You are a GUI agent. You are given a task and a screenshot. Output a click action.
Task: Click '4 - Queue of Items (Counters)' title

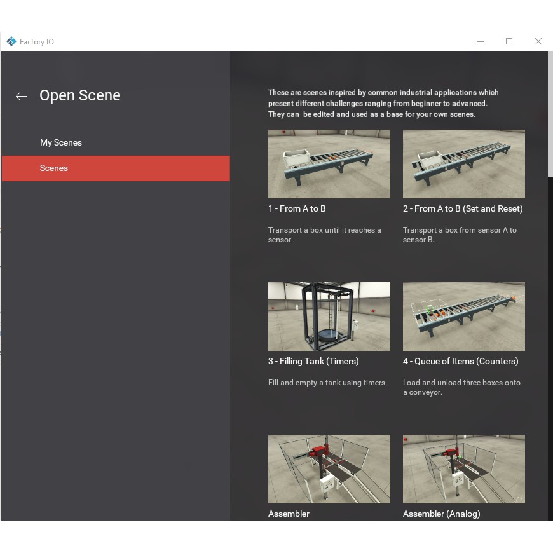pyautogui.click(x=460, y=361)
